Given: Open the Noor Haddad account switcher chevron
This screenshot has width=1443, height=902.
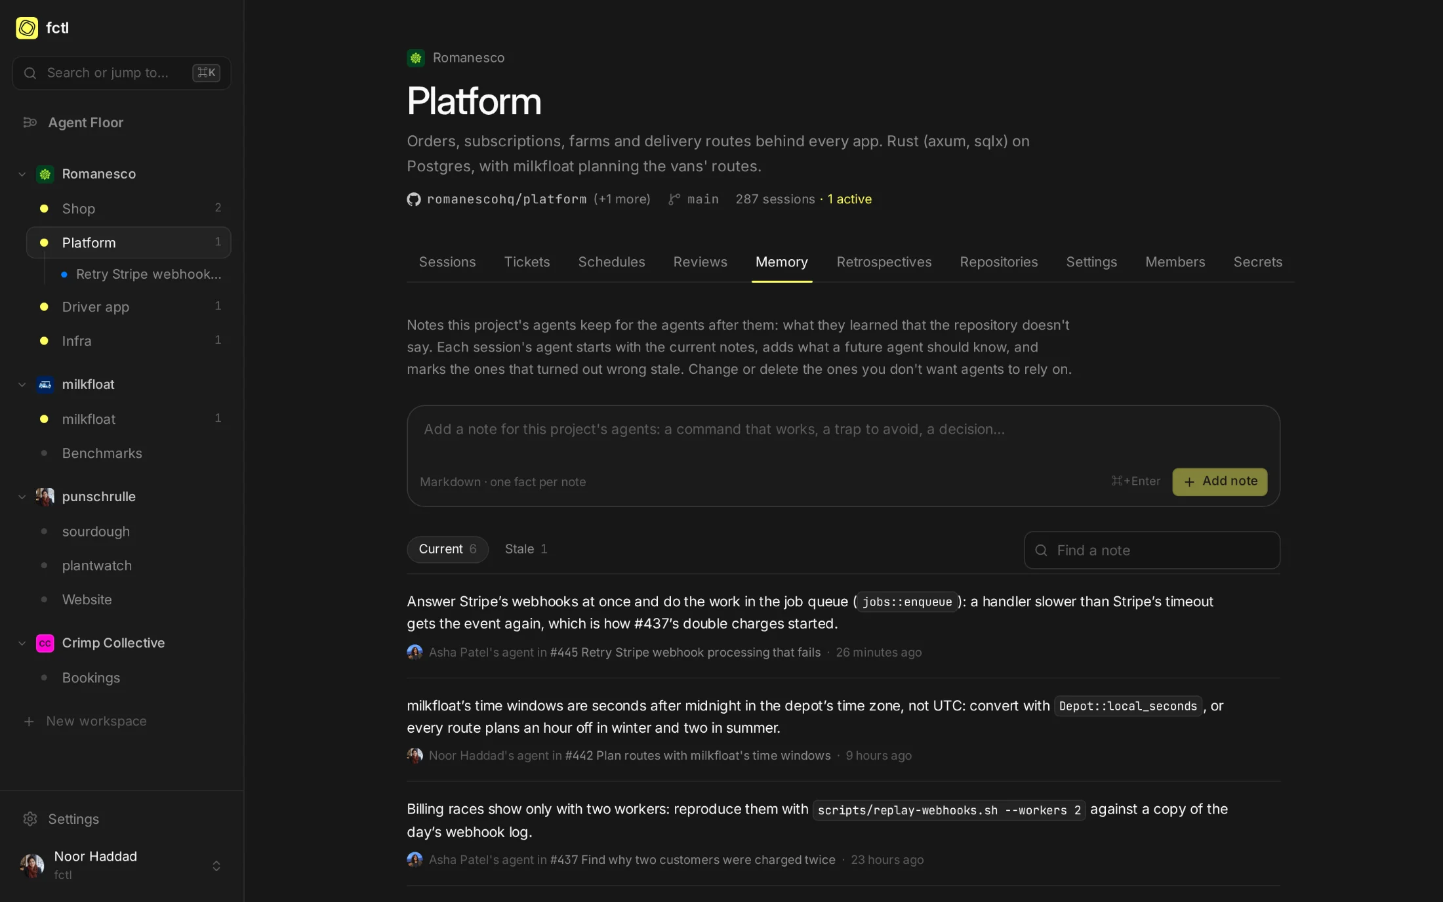Looking at the screenshot, I should coord(216,866).
